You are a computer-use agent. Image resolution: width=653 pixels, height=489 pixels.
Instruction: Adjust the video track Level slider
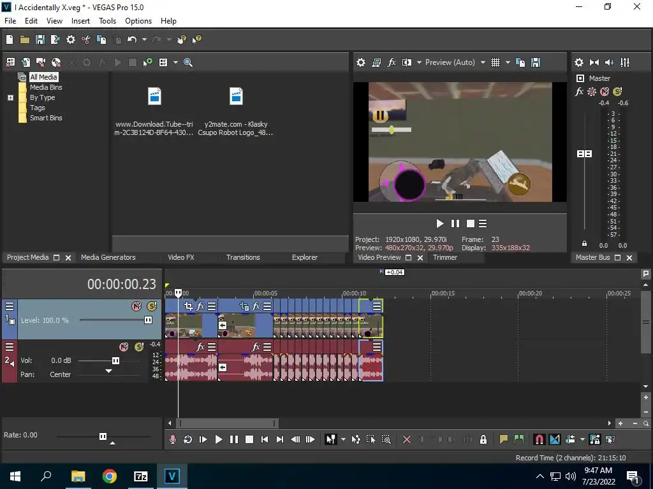[x=148, y=320]
